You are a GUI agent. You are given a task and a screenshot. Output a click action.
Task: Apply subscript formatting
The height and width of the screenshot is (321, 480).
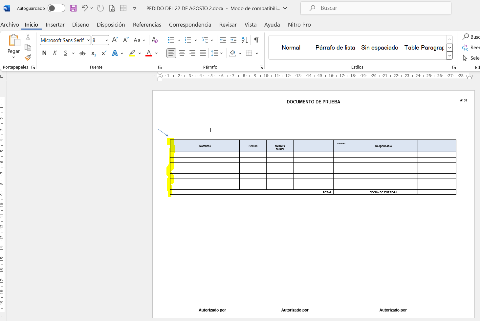point(94,53)
